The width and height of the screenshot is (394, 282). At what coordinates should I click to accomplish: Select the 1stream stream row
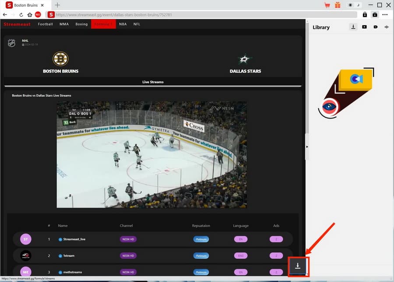(69, 255)
